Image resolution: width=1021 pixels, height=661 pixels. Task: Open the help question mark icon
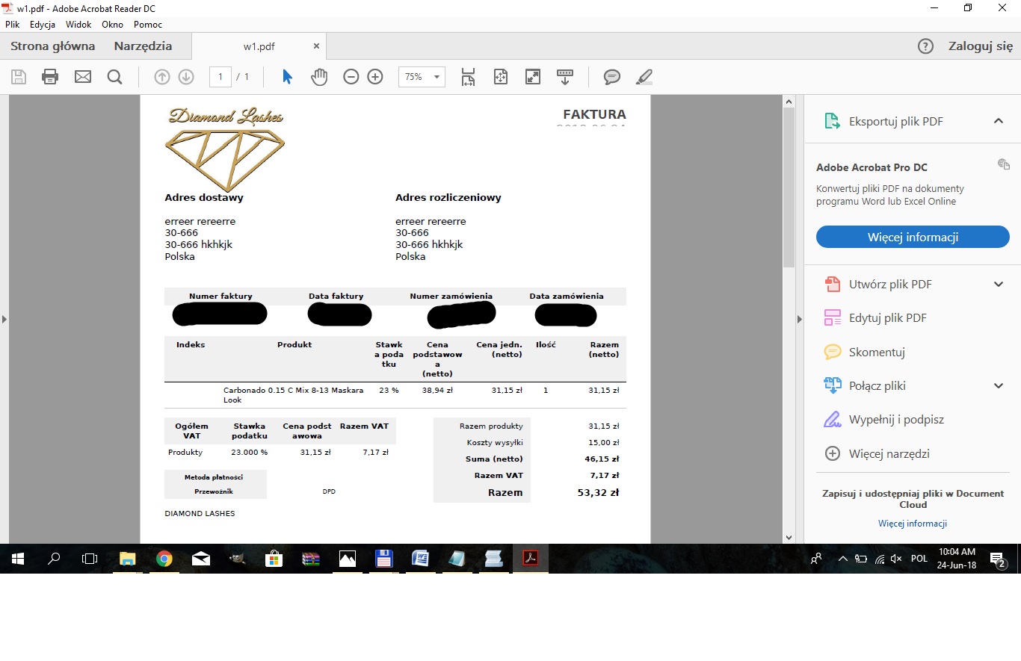coord(925,46)
